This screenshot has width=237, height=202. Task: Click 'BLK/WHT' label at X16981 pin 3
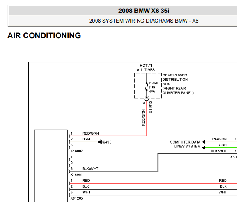[90, 168]
